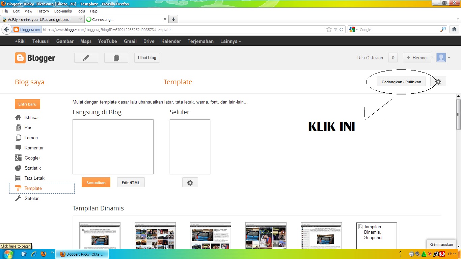Open a new tab with plus button

(173, 19)
